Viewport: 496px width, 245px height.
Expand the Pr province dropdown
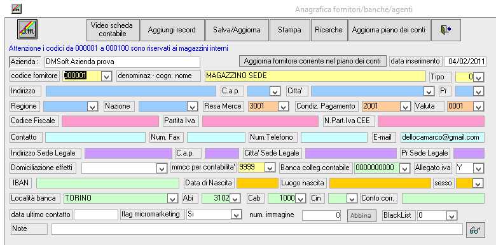click(479, 91)
